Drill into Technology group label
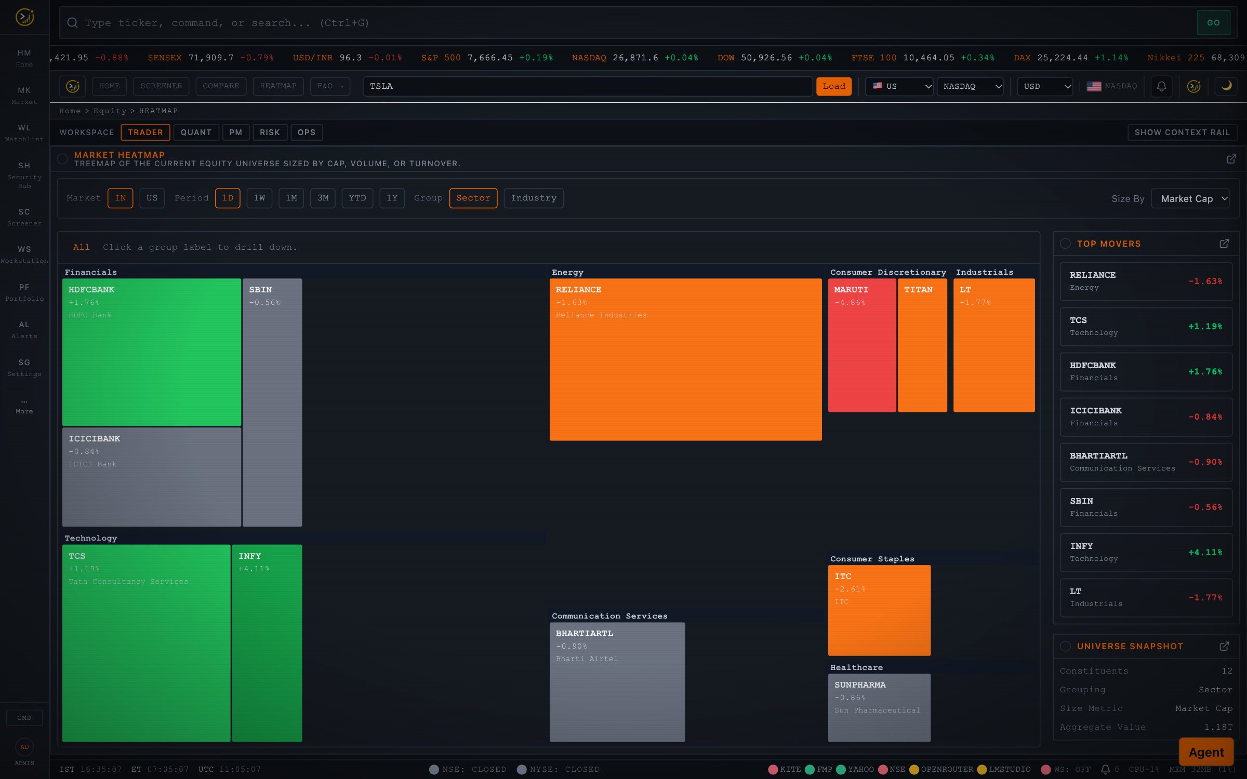Image resolution: width=1247 pixels, height=779 pixels. 91,538
